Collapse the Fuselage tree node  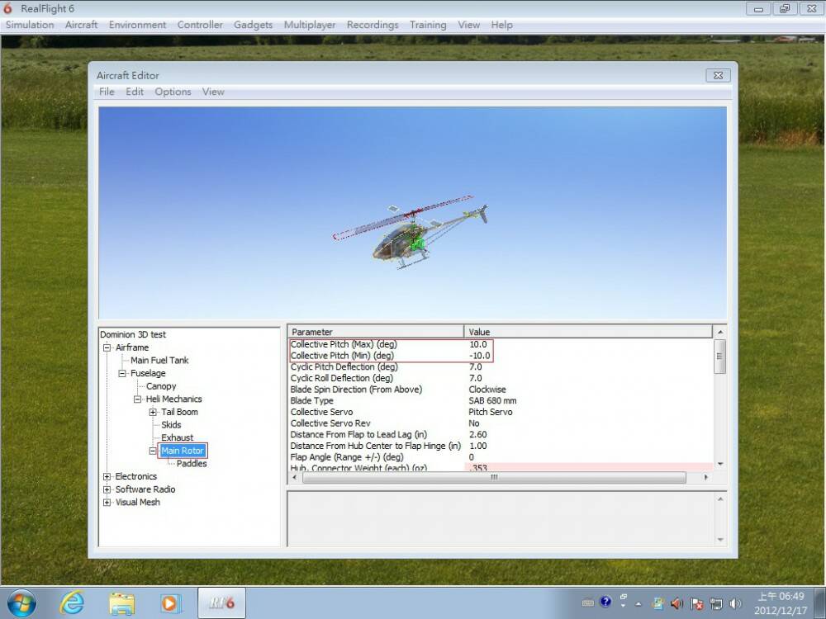(122, 373)
